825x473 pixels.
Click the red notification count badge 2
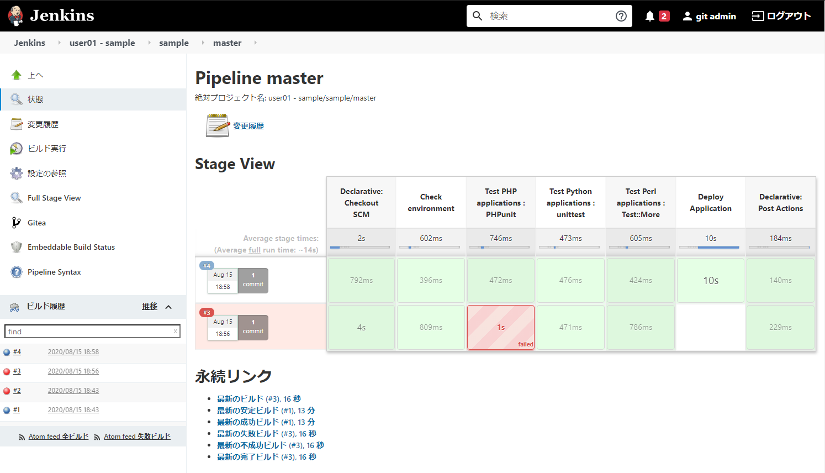pos(664,16)
